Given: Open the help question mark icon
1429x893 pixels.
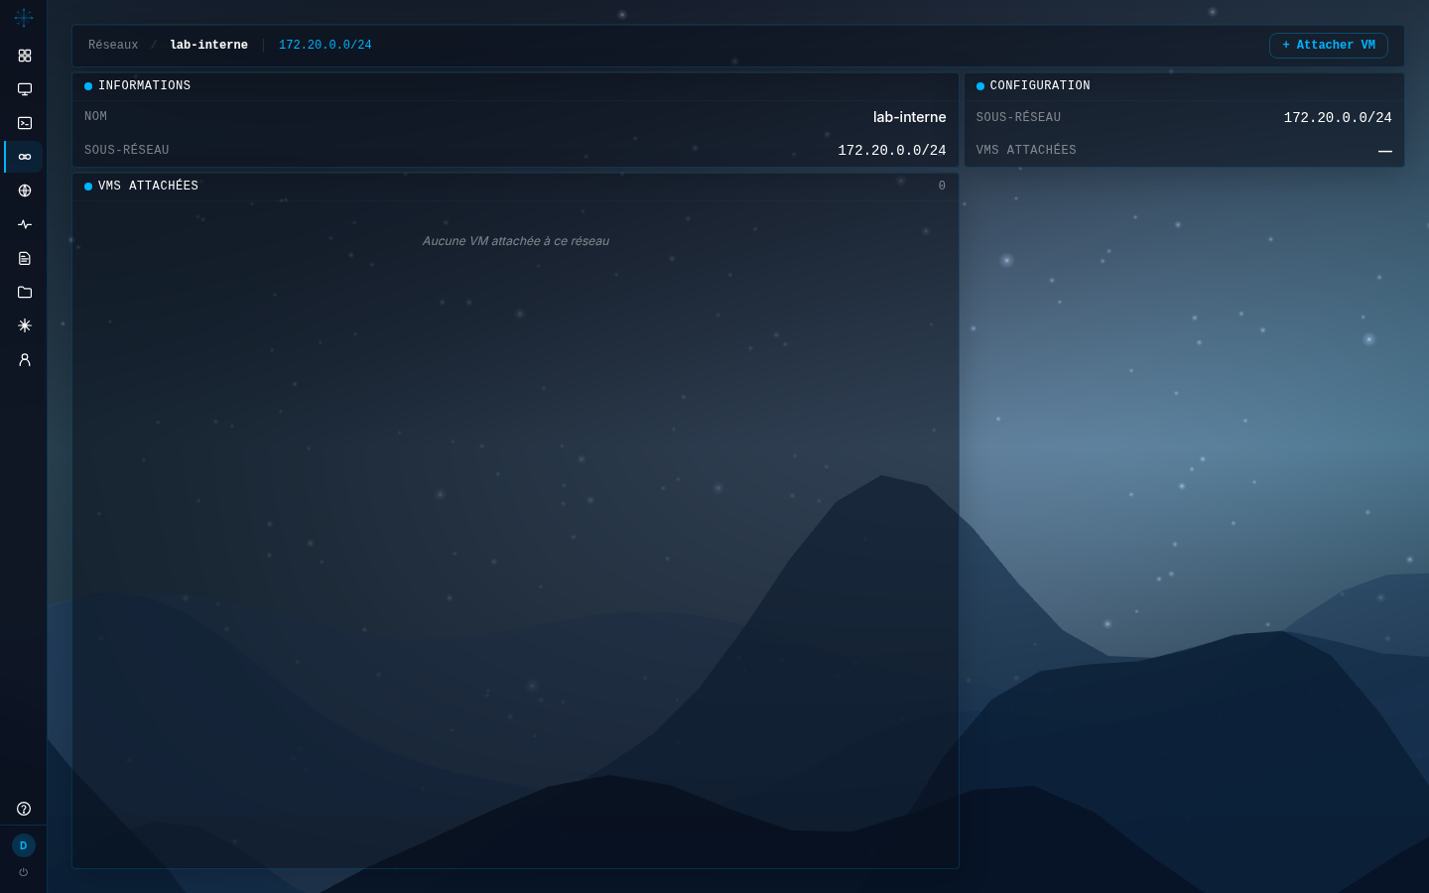Looking at the screenshot, I should click(x=24, y=809).
